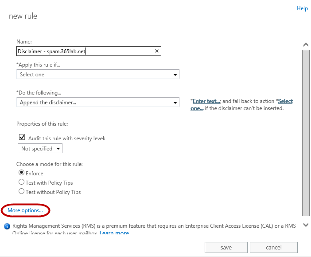311x257 pixels.
Task: Expand the Do the following dropdown
Action: coord(98,103)
